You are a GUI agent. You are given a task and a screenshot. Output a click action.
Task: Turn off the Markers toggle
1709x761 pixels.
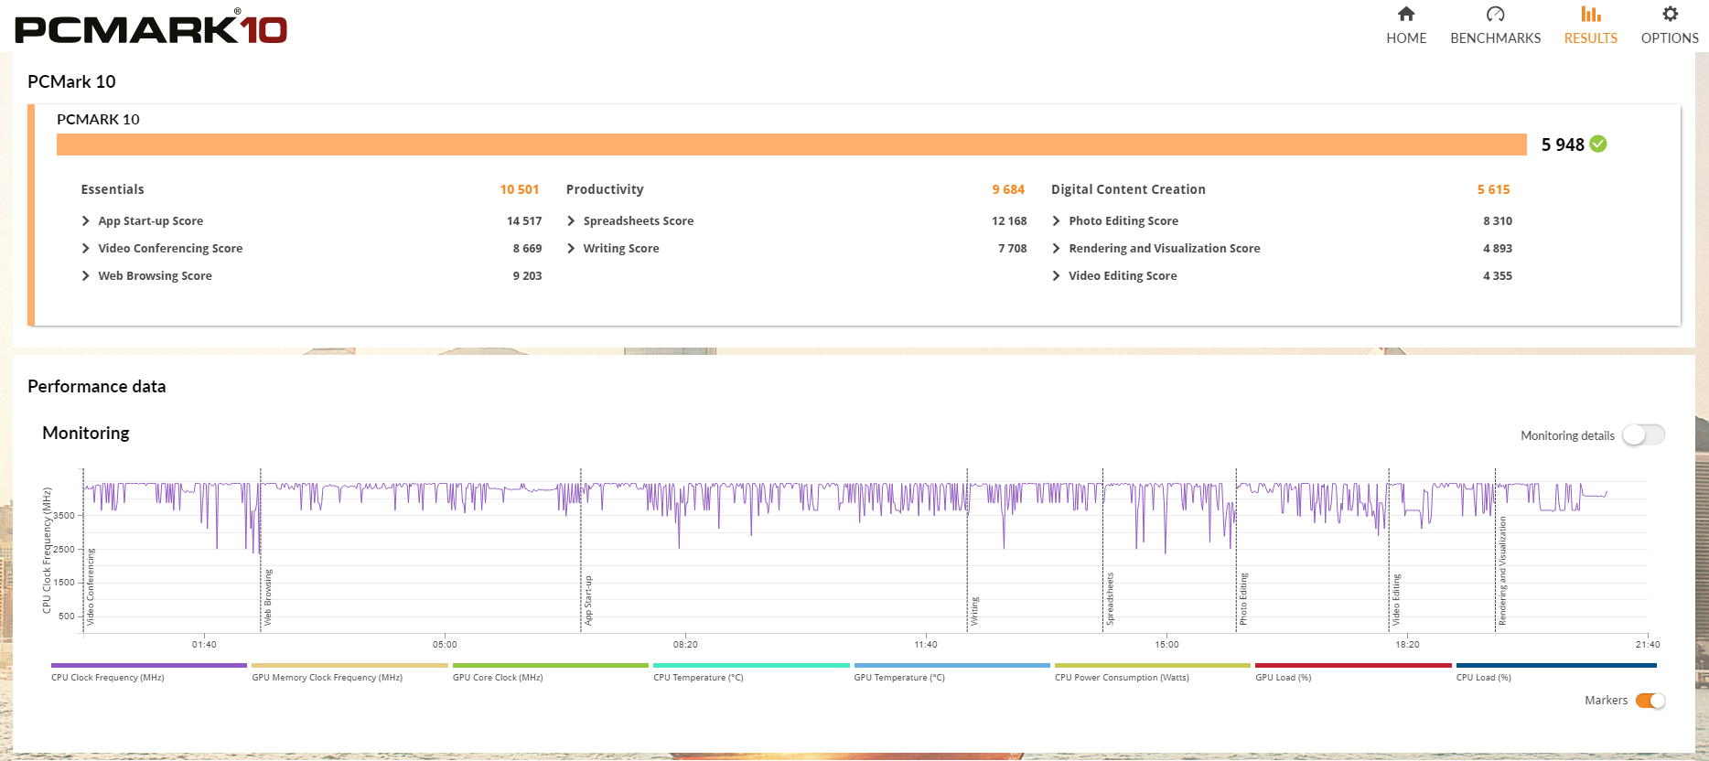point(1650,701)
